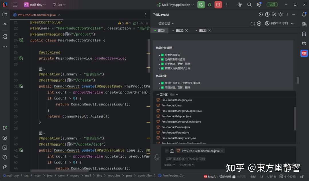Open the 飞算 JavaAI side panel icon
The height and width of the screenshot is (181, 309).
click(x=304, y=53)
